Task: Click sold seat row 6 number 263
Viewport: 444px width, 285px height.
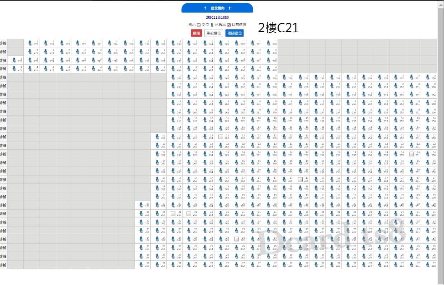Action: click(221, 85)
